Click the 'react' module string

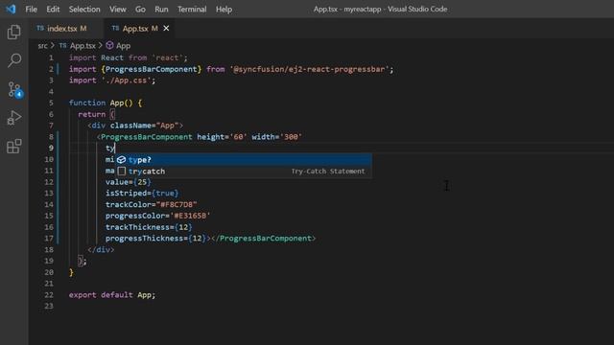(x=167, y=57)
